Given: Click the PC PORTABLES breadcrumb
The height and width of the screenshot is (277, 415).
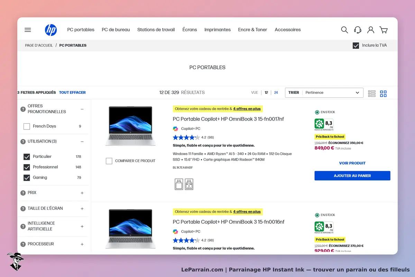Looking at the screenshot, I should click(73, 45).
